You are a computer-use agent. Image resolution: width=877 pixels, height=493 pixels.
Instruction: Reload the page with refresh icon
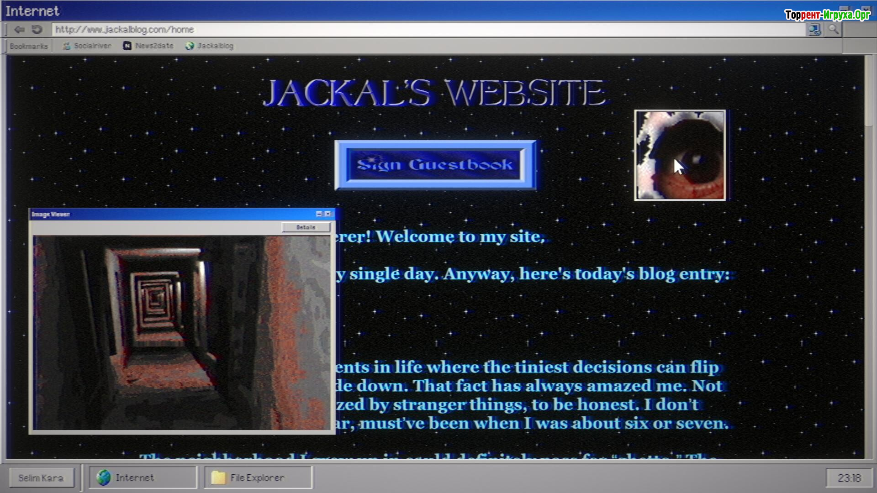tap(37, 30)
